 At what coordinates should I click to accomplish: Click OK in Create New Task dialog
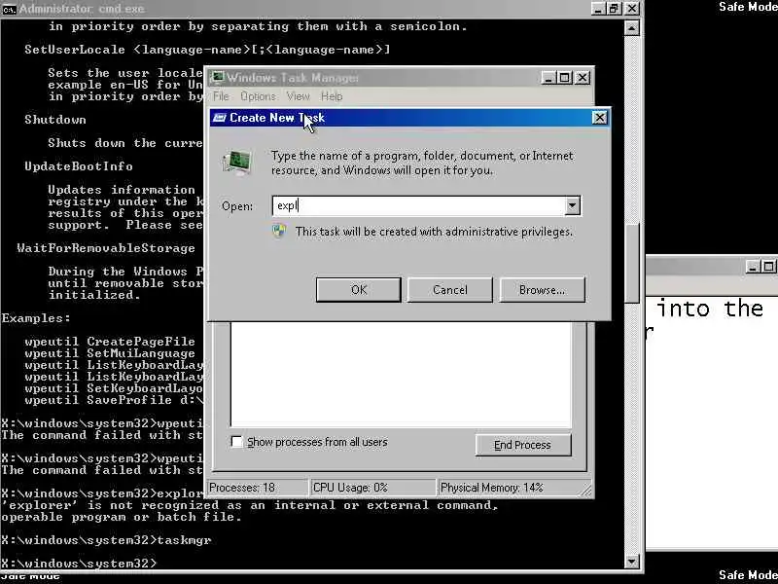[x=358, y=289]
